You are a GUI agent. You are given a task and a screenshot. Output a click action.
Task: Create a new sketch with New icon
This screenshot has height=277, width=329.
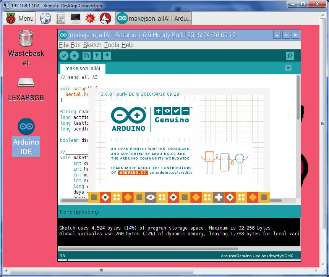(87, 56)
